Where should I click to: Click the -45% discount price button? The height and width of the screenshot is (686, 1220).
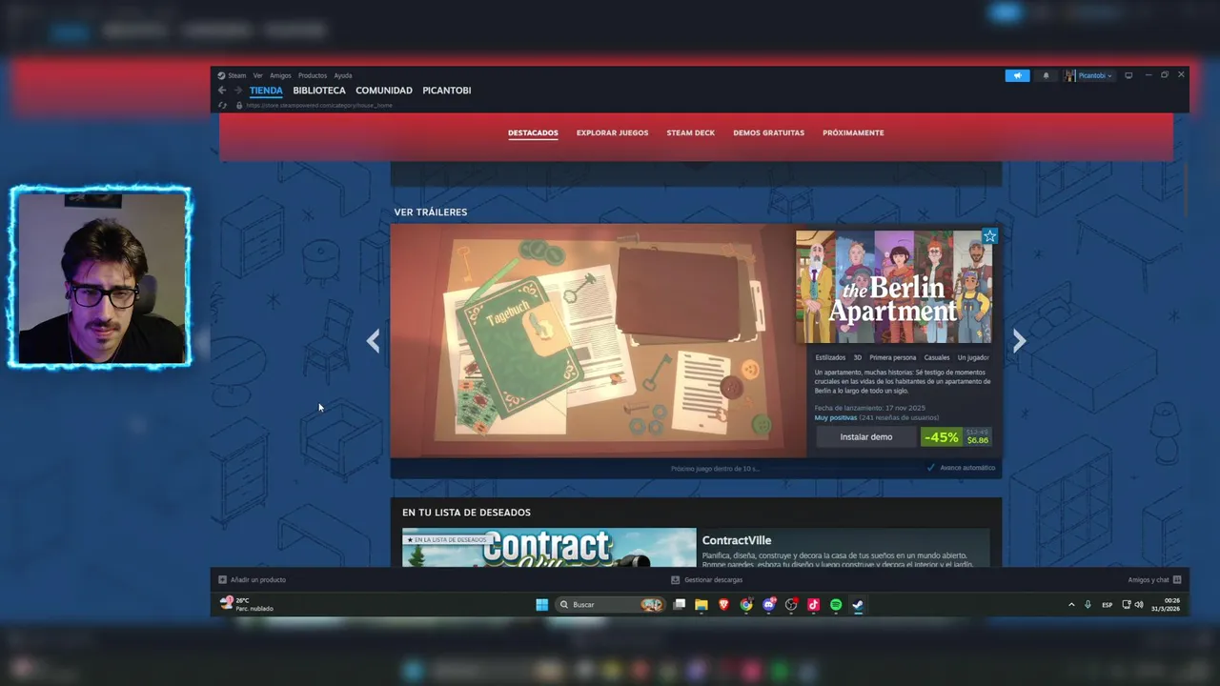[x=957, y=437]
